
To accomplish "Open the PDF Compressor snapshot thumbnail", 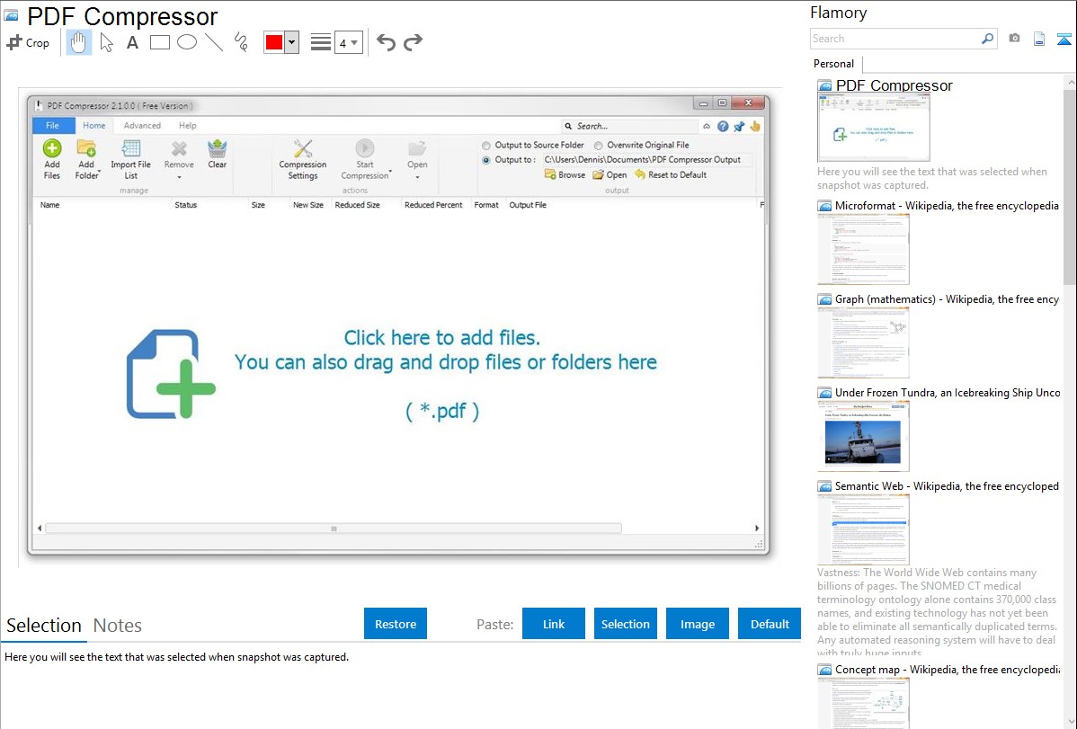I will 873,128.
